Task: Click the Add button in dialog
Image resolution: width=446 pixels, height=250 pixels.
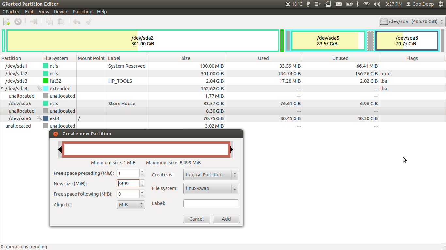Action: click(226, 219)
